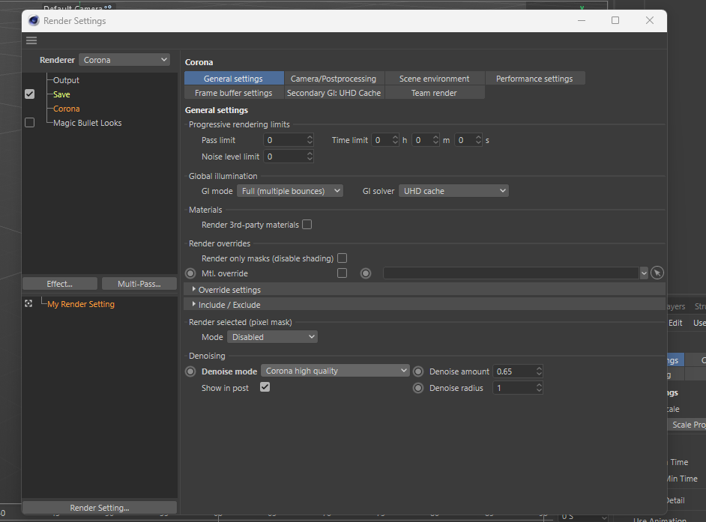
Task: Click the Time limit seconds stepper
Action: (x=478, y=140)
